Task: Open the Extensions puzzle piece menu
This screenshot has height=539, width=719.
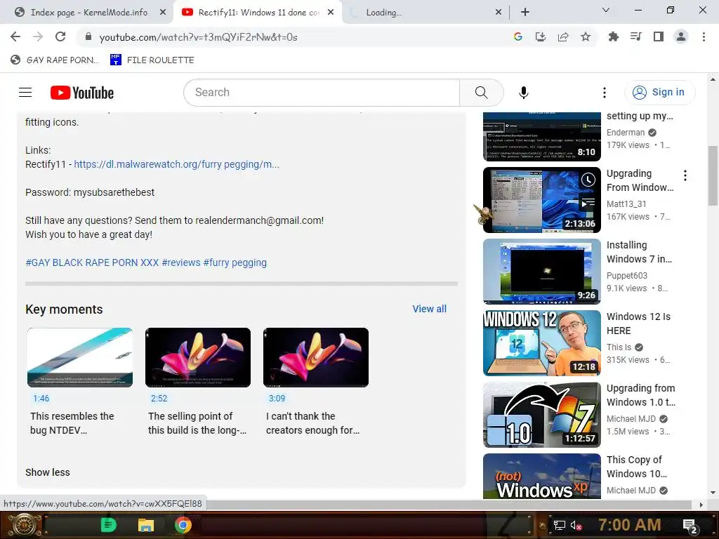Action: pyautogui.click(x=613, y=36)
